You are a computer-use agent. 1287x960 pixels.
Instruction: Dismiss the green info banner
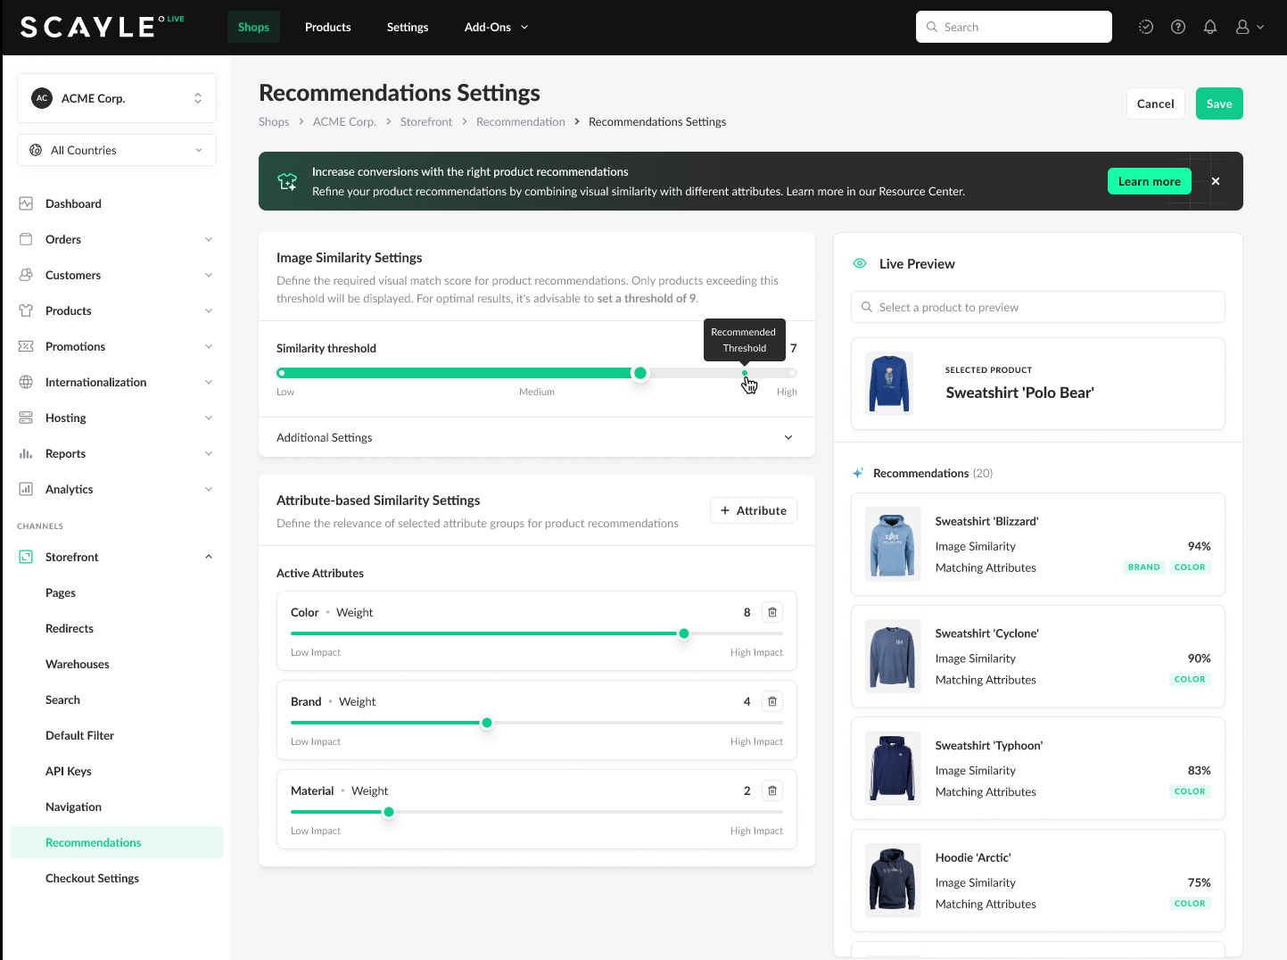pos(1216,181)
